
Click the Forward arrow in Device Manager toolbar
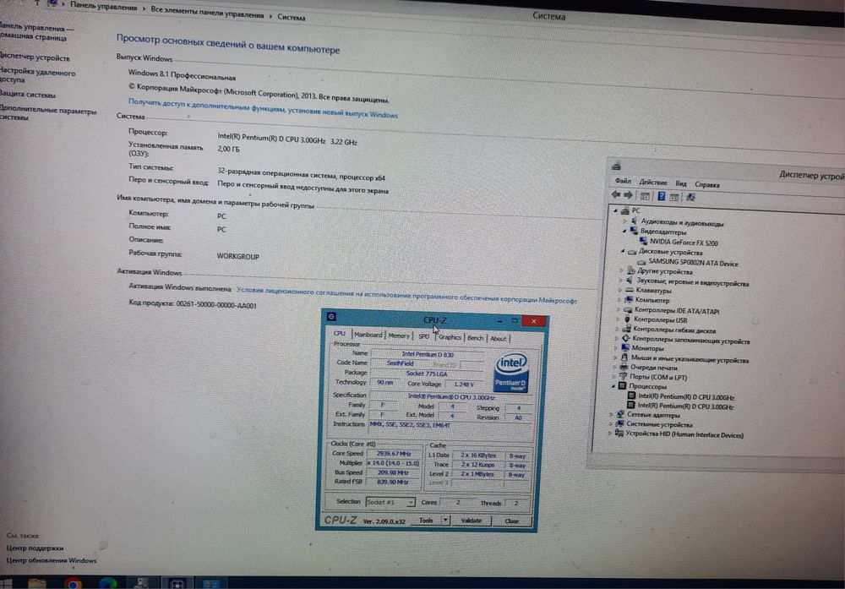[628, 195]
